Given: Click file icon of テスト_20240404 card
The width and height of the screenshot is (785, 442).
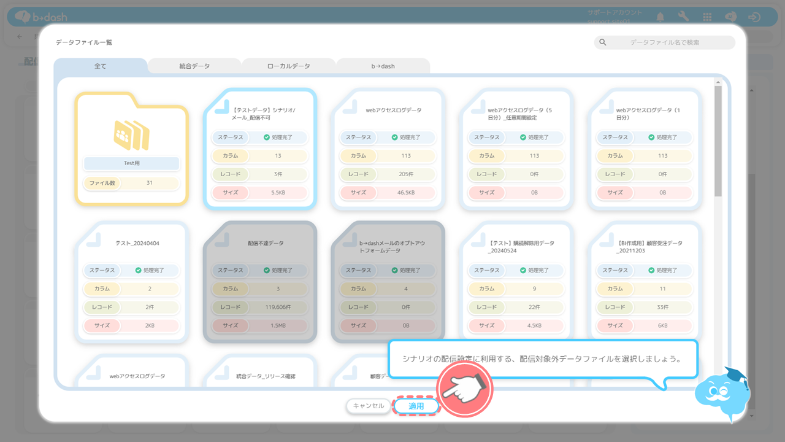Looking at the screenshot, I should tap(94, 239).
